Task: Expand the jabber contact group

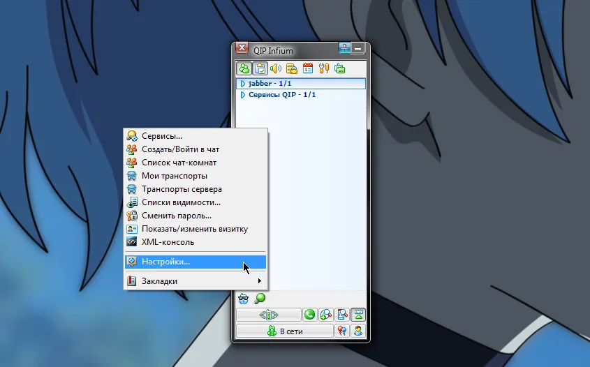Action: (x=243, y=84)
